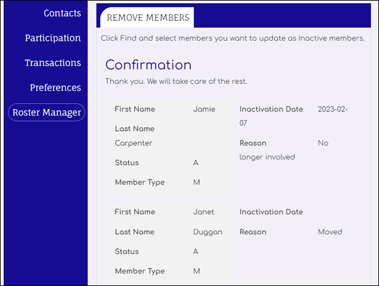Screen dimensions: 379x286
Task: Click Jamie's Inactivation Date label
Action: coord(271,109)
